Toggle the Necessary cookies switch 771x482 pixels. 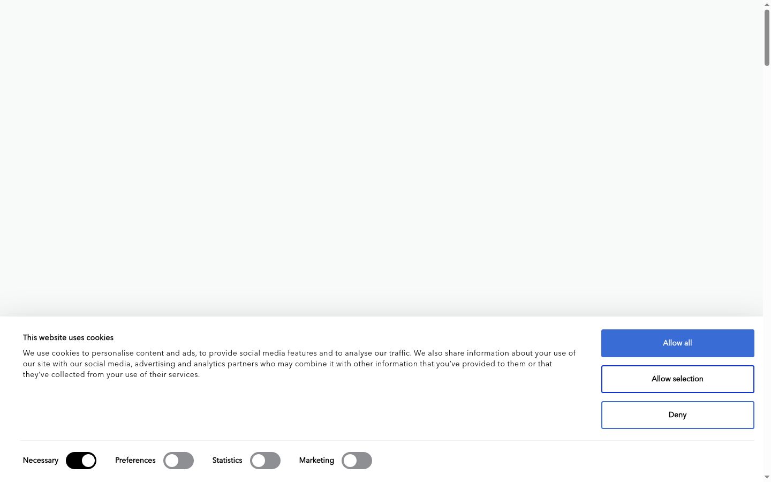[x=81, y=461]
